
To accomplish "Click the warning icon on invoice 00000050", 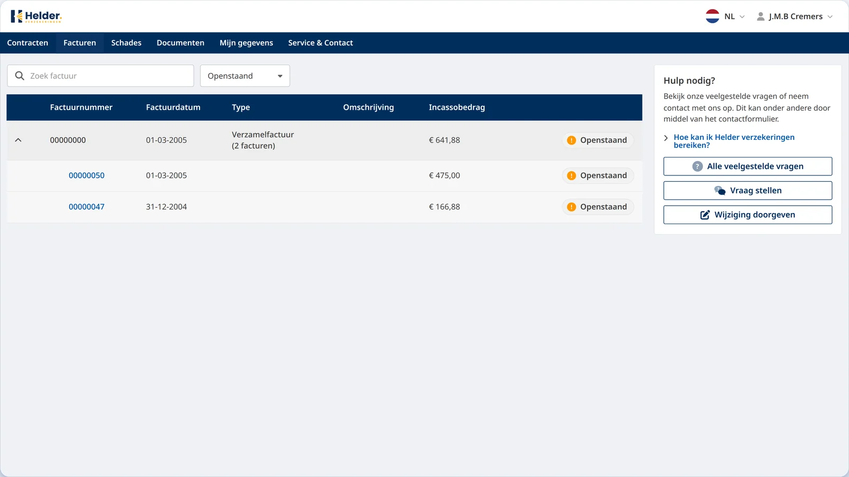I will 571,176.
